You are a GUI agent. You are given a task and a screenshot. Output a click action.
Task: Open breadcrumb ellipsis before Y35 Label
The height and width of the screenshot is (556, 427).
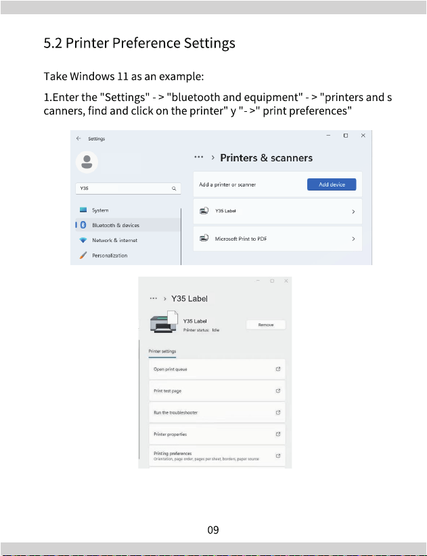point(153,298)
